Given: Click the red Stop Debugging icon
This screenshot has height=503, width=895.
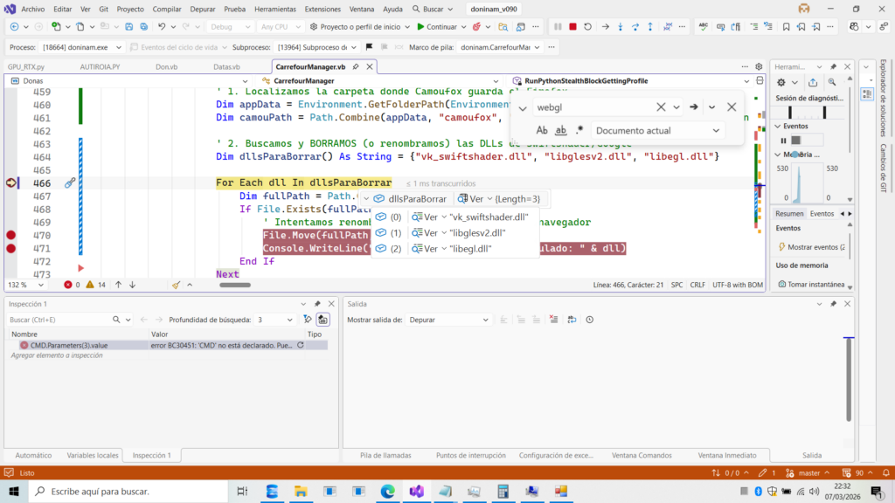Looking at the screenshot, I should [x=572, y=26].
